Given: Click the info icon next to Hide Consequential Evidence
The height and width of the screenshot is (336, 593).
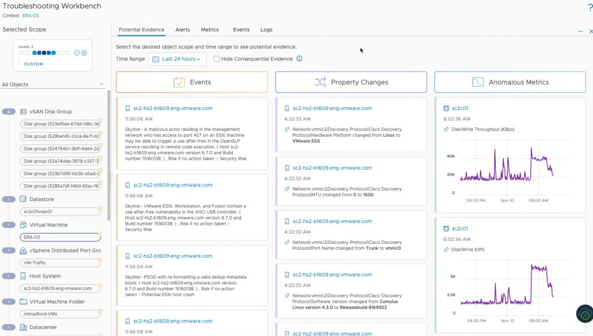Looking at the screenshot, I should 298,58.
